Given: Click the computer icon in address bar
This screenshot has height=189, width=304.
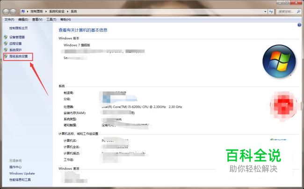Looking at the screenshot, I should coord(23,11).
